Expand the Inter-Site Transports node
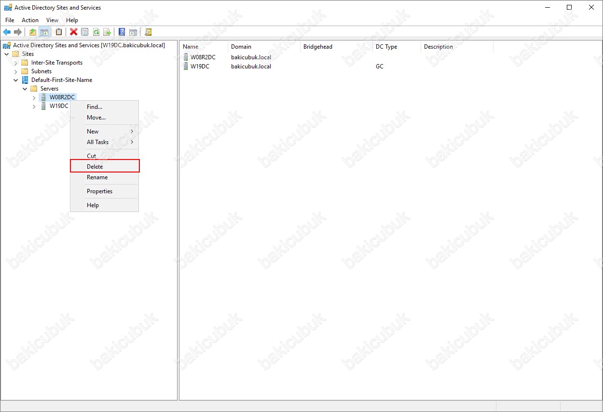 (16, 63)
